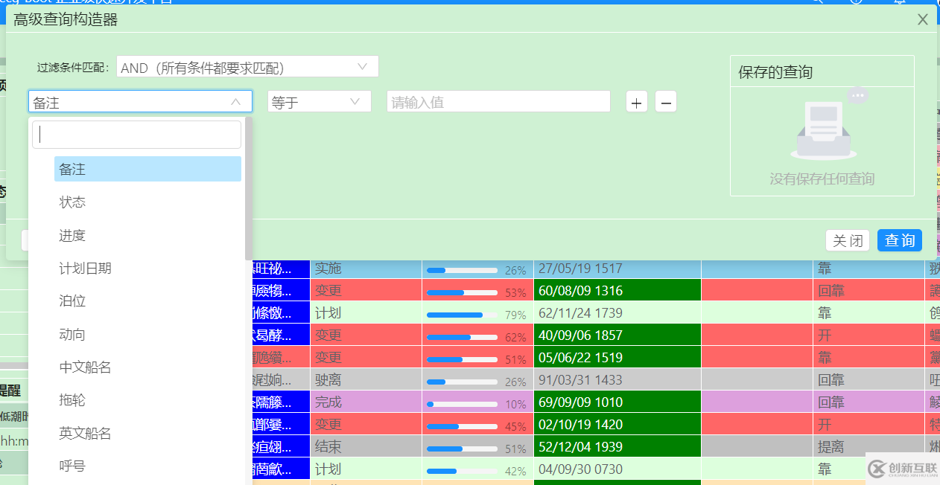Click the 62% progress bar
Screen dimensions: 940x485
click(x=462, y=337)
